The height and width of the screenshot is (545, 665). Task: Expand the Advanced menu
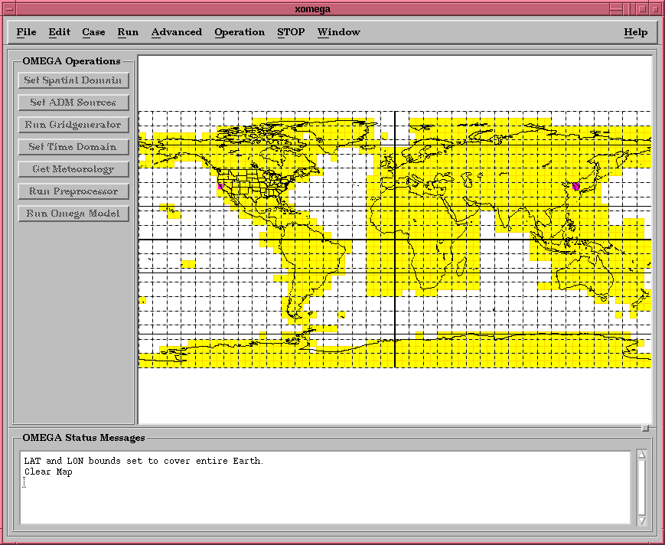pos(176,32)
